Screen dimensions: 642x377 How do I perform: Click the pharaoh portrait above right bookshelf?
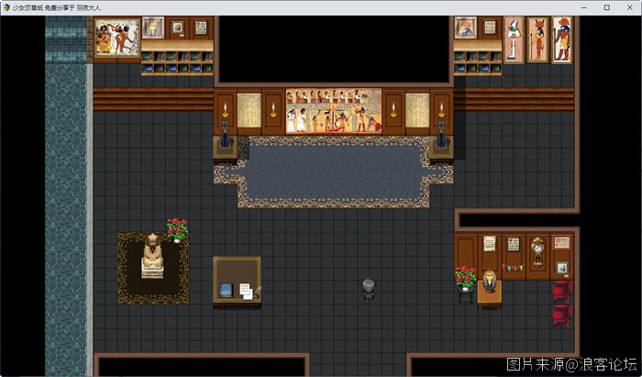click(x=466, y=28)
